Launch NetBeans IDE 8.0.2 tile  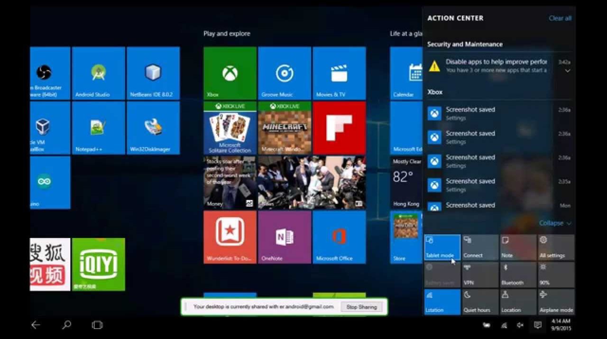coord(153,73)
